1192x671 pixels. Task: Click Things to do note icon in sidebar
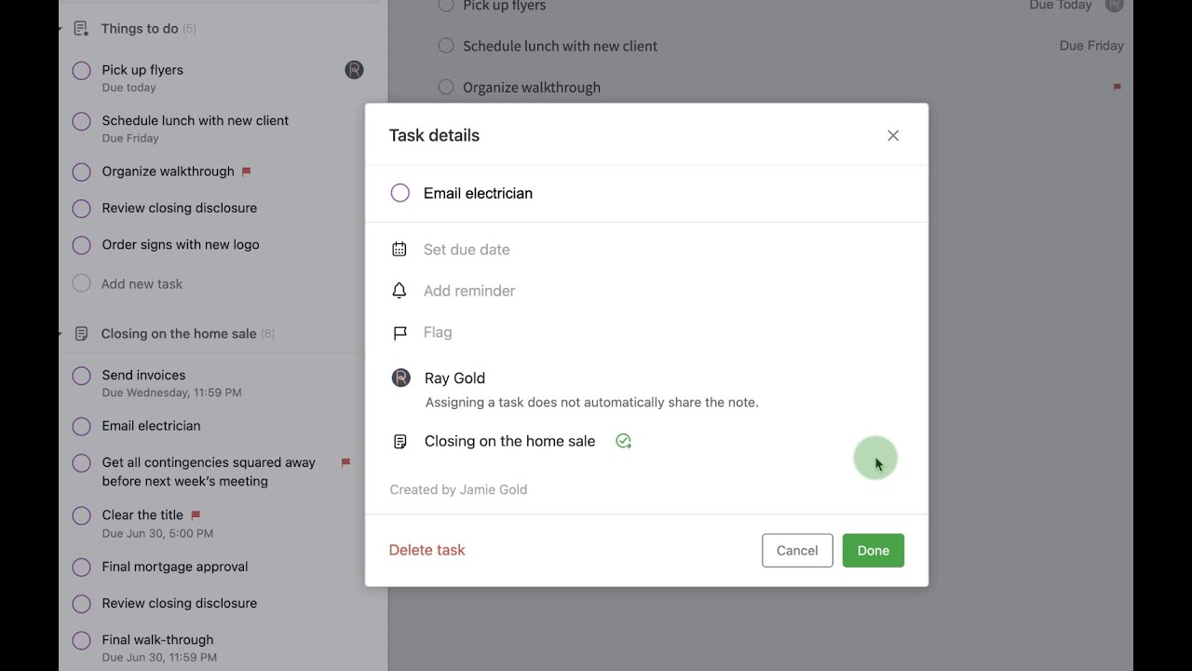click(x=81, y=29)
